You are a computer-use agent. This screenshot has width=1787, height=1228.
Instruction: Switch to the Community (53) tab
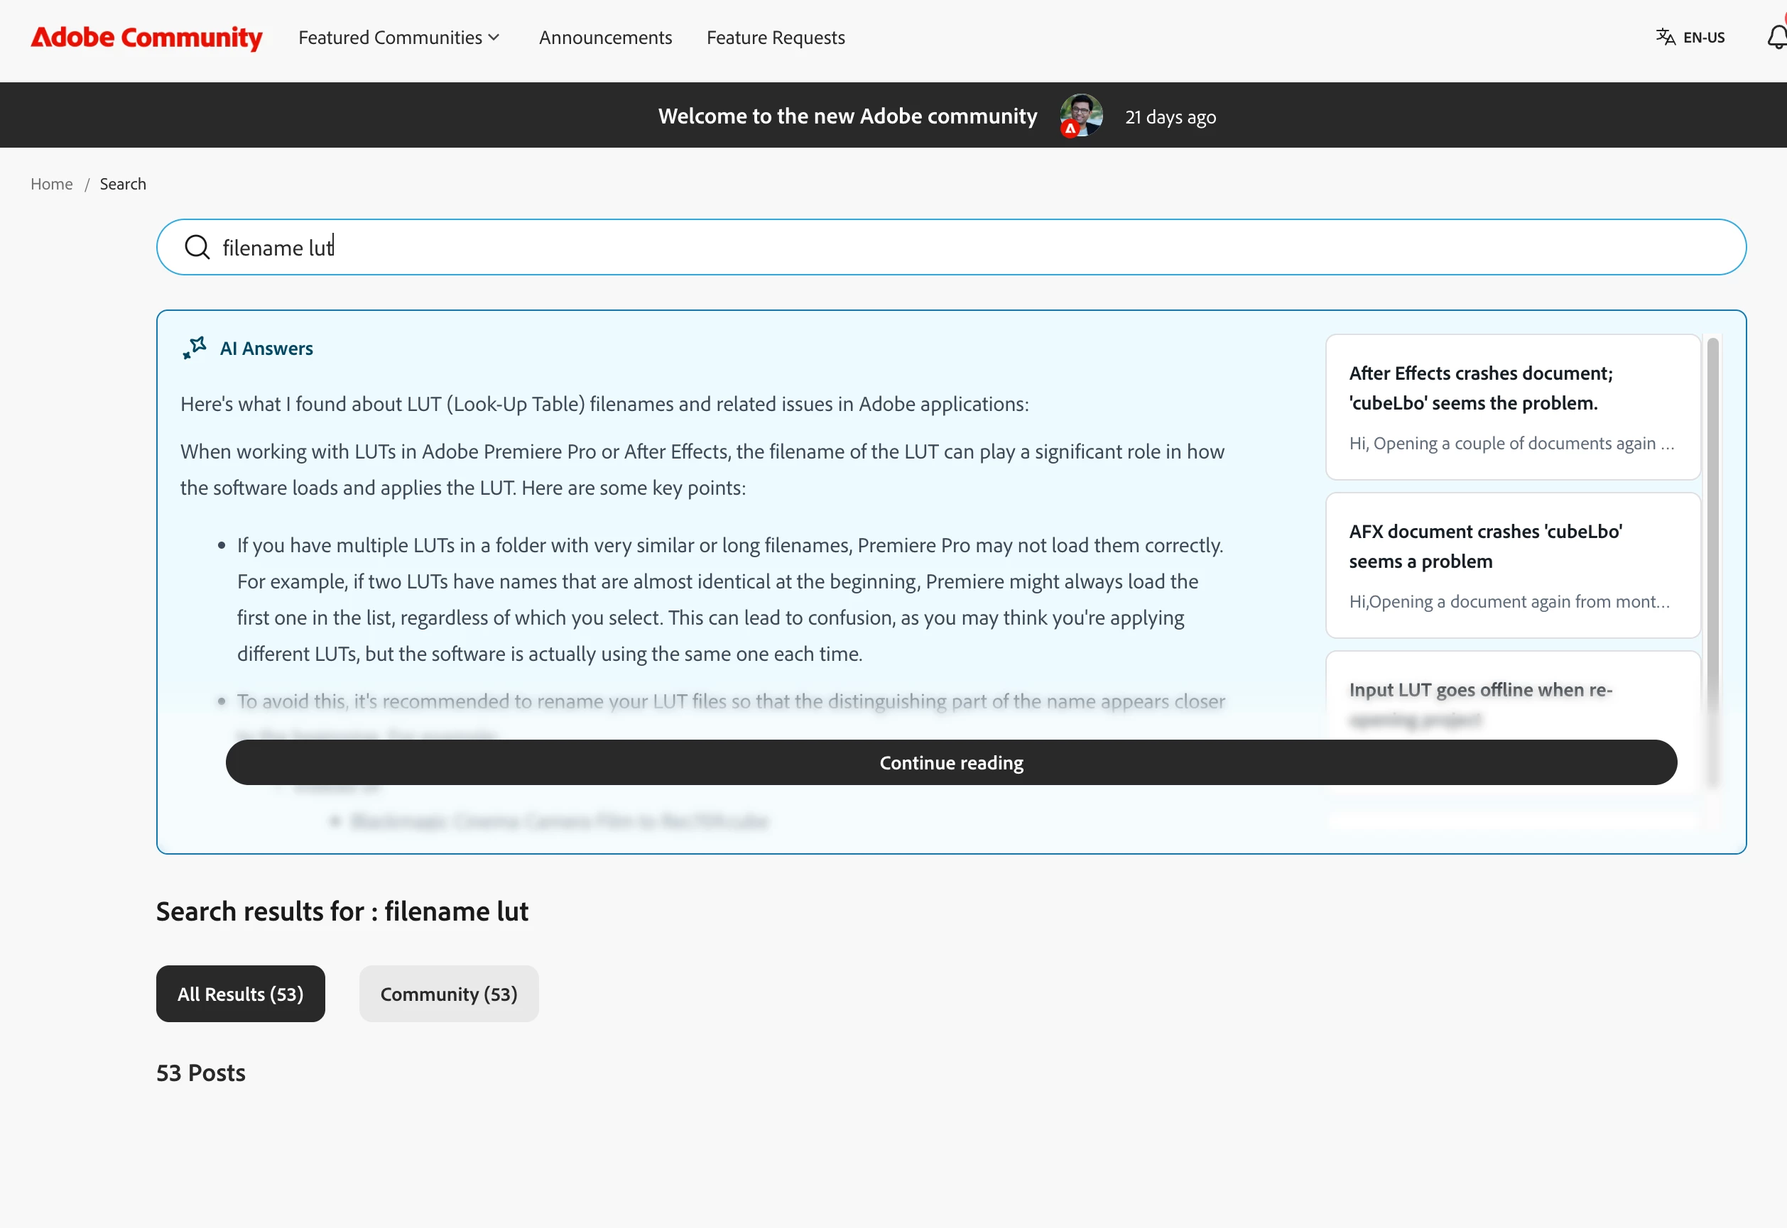coord(449,993)
